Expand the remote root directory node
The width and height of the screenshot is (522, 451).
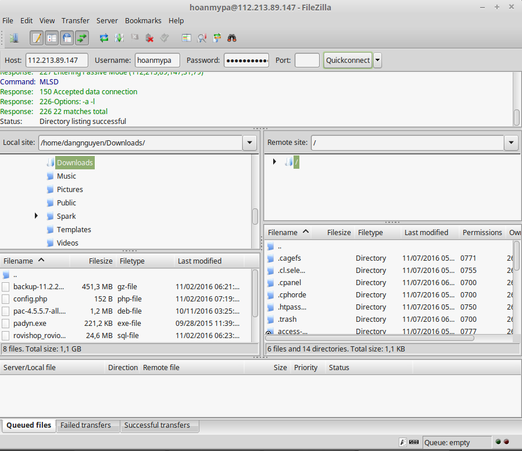pyautogui.click(x=274, y=162)
